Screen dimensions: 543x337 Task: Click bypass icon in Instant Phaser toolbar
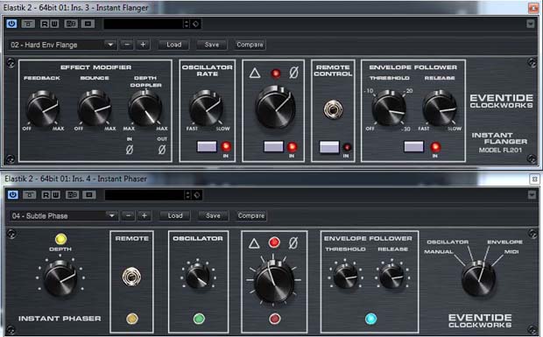coord(30,195)
